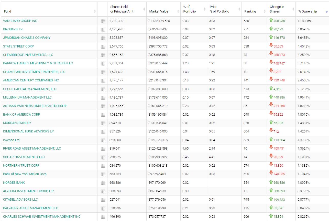This screenshot has height=221, width=329.
Task: Click grid icon in ARTISAN PARTNERS row
Action: [x=103, y=106]
